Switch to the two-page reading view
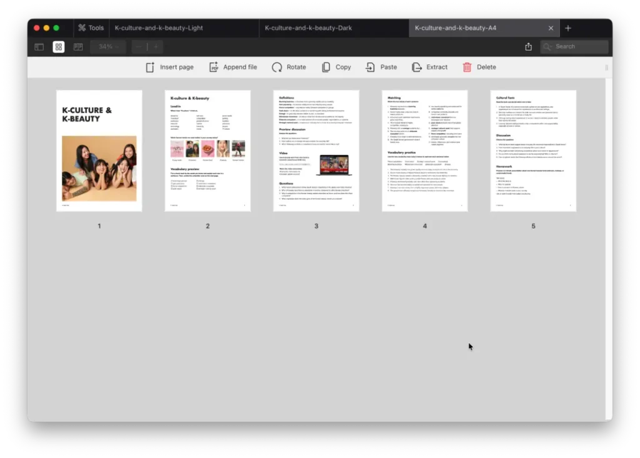The width and height of the screenshot is (640, 458). pos(78,47)
